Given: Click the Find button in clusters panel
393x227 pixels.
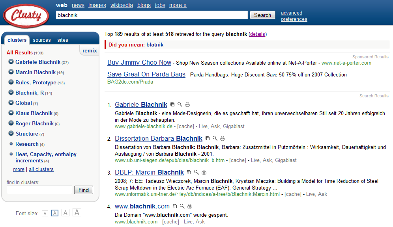Looking at the screenshot, I should pyautogui.click(x=84, y=190).
